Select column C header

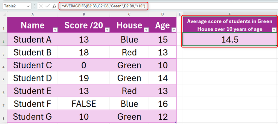(x=129, y=14)
